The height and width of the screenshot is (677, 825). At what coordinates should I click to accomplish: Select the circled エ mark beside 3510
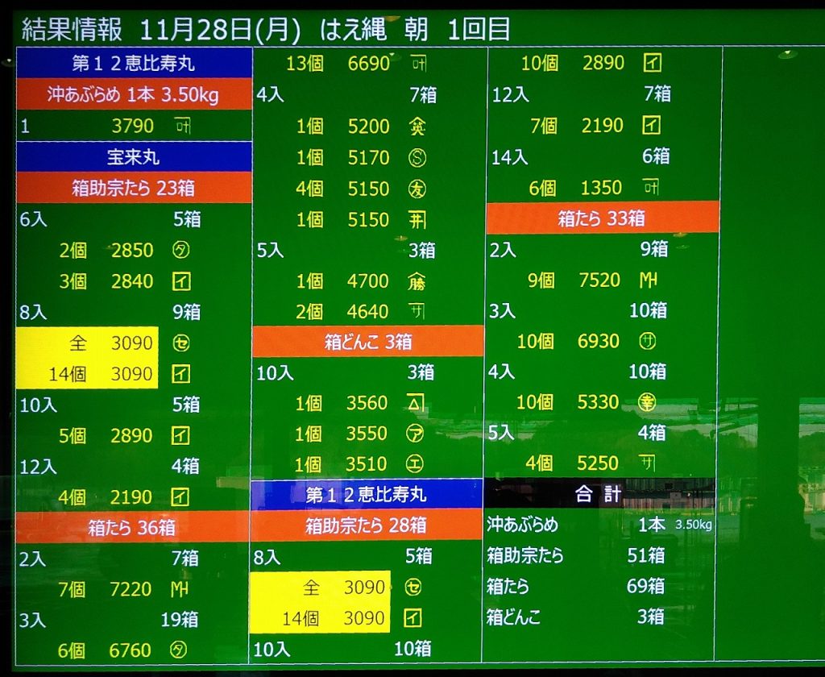point(417,464)
